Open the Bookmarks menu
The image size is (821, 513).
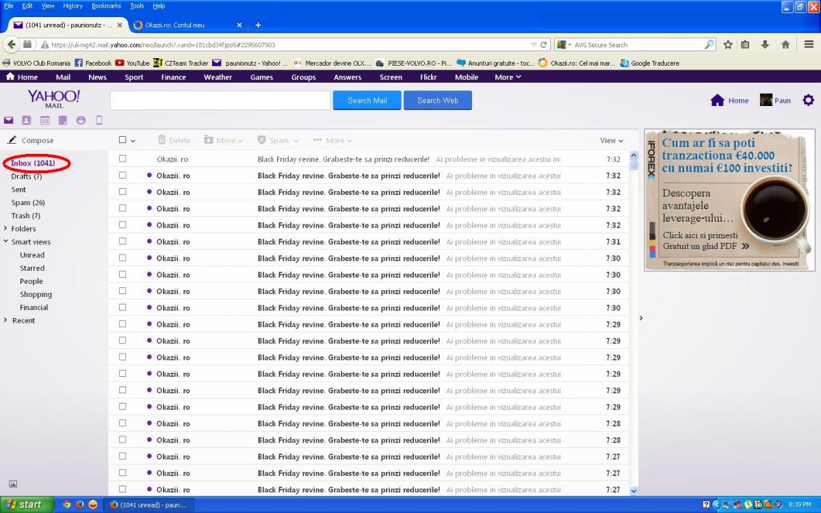(106, 5)
